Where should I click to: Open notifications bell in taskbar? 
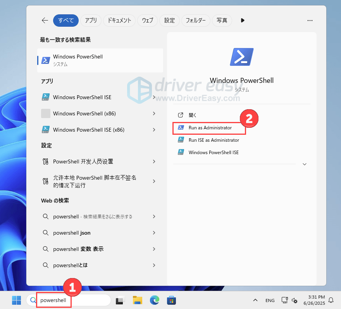[x=331, y=300]
